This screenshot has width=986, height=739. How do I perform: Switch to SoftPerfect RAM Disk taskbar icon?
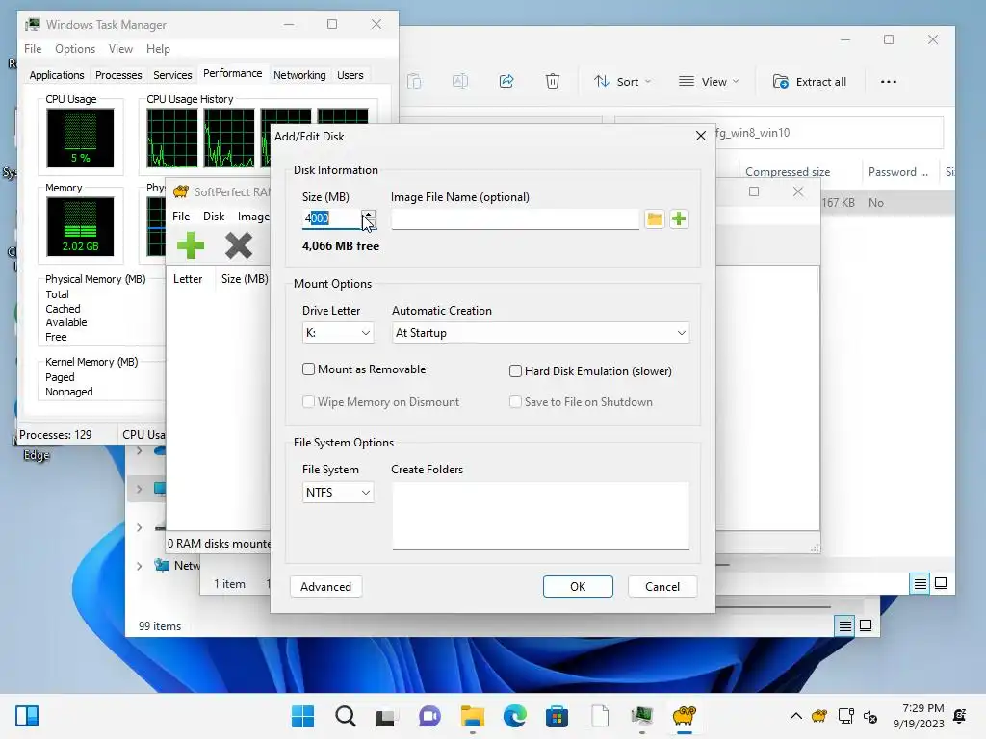point(685,716)
